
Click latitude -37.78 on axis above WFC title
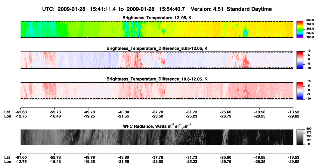click(157, 112)
